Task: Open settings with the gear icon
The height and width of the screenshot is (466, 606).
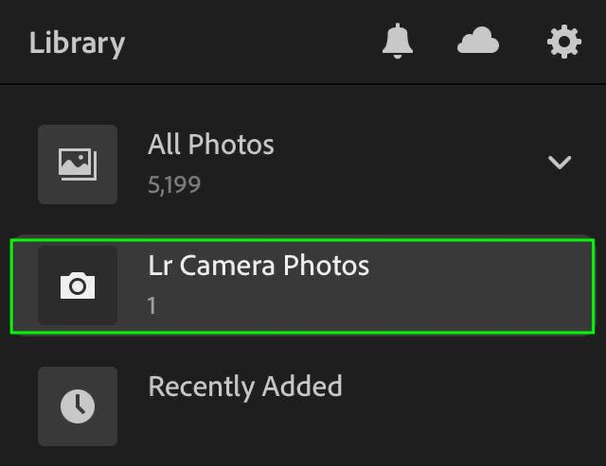Action: (x=564, y=42)
